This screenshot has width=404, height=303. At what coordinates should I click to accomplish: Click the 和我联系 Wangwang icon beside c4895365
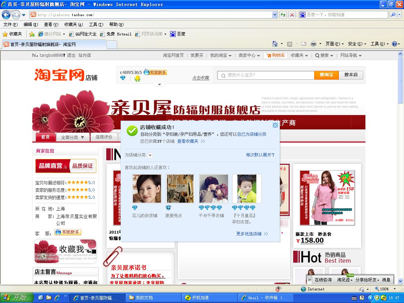pos(155,72)
